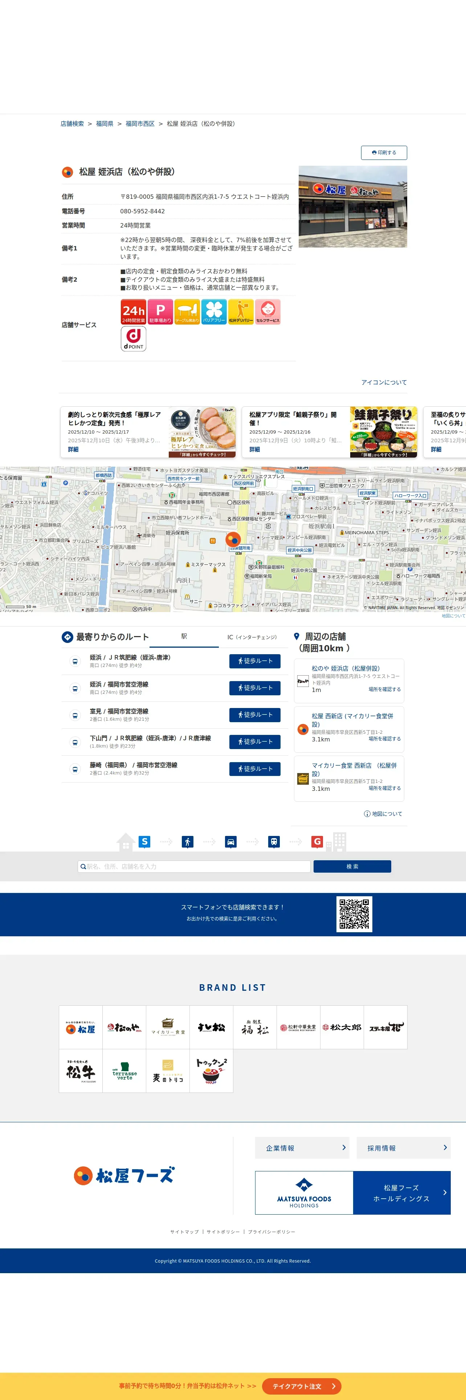Click the 松弁デリバリー service icon

pyautogui.click(x=241, y=312)
